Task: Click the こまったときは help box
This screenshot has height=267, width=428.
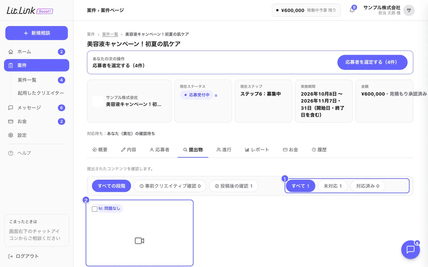Action: (37, 230)
